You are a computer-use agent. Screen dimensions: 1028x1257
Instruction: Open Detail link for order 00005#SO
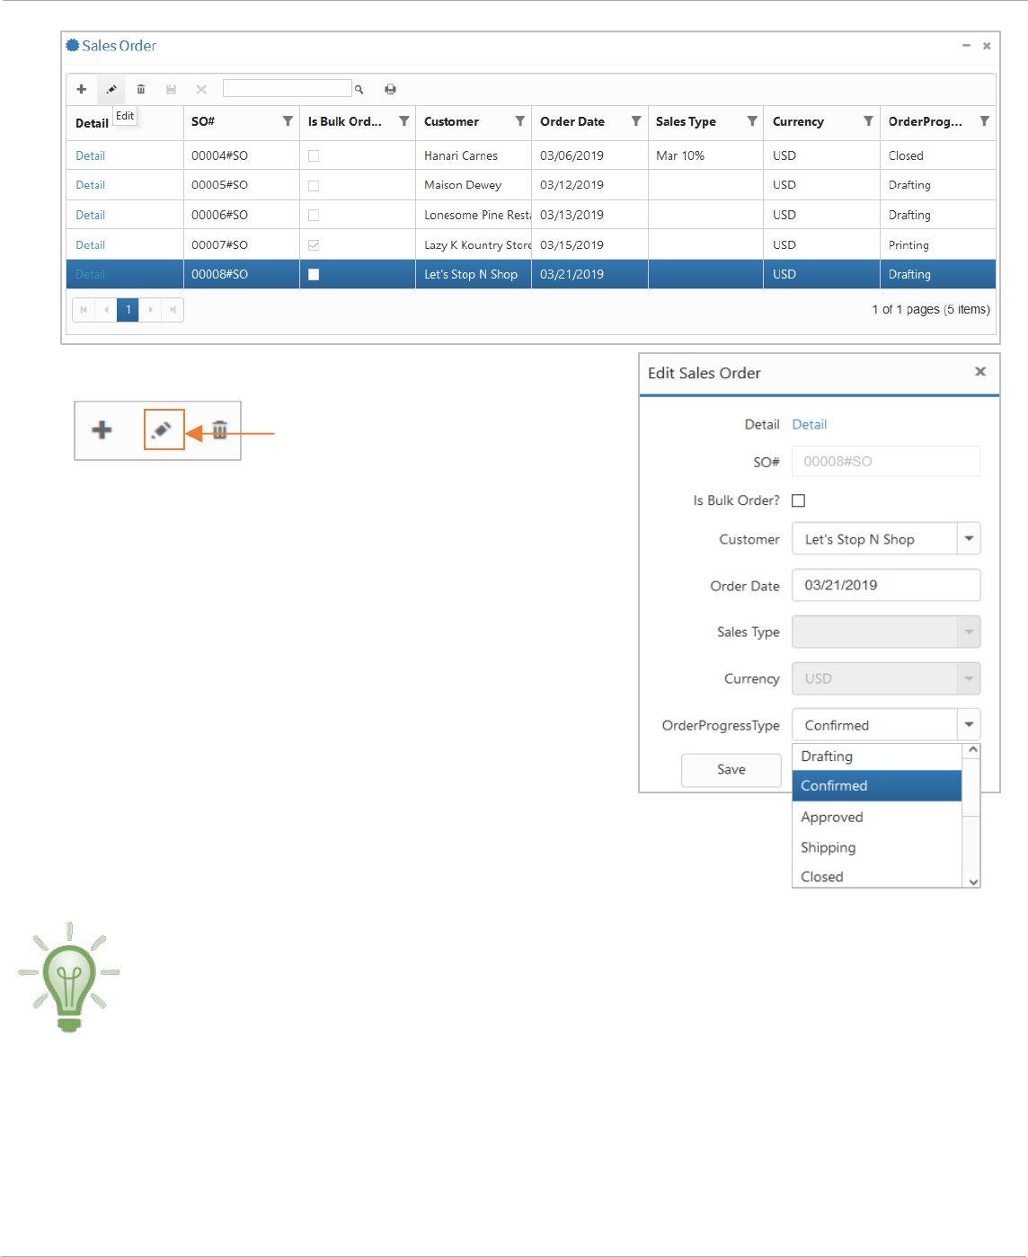coord(90,185)
